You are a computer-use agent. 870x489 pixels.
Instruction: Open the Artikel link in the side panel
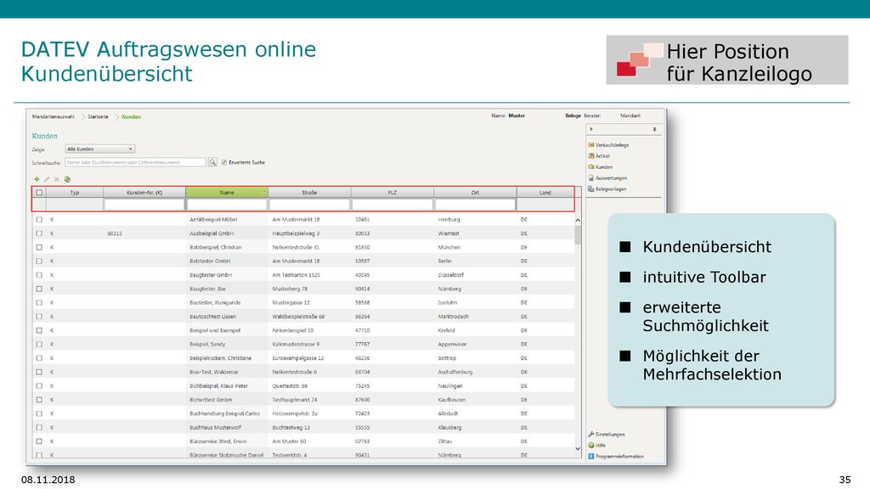(x=602, y=156)
